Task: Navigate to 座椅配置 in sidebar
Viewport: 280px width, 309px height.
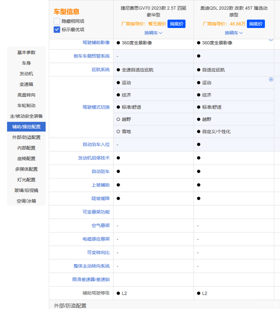Action: 26,159
